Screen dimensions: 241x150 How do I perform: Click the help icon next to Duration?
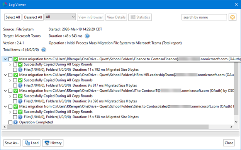(87, 36)
